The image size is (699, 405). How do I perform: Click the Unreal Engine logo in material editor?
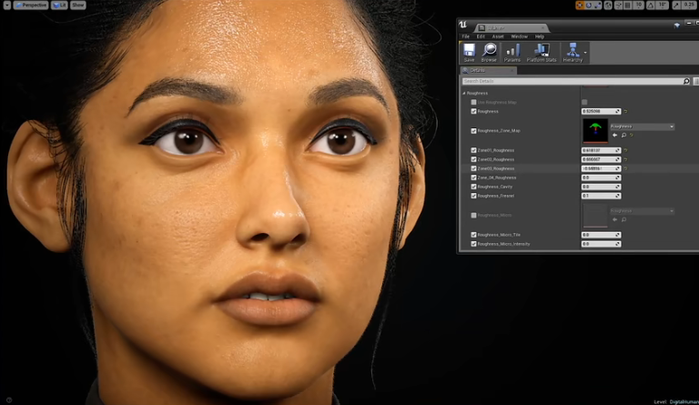point(462,25)
